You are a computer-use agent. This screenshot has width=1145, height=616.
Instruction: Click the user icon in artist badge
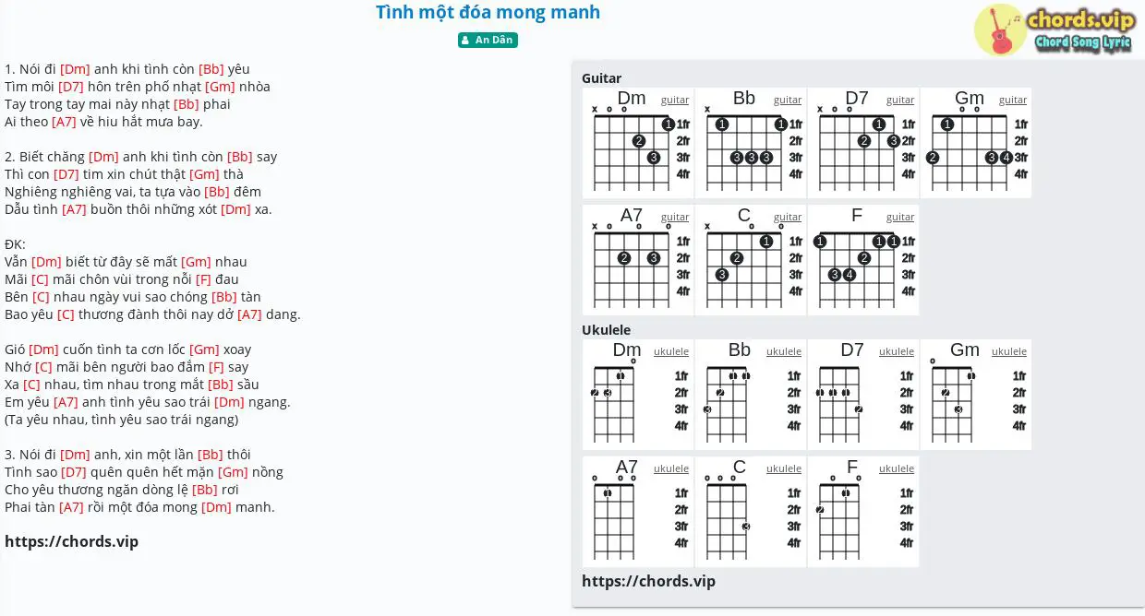[x=465, y=40]
